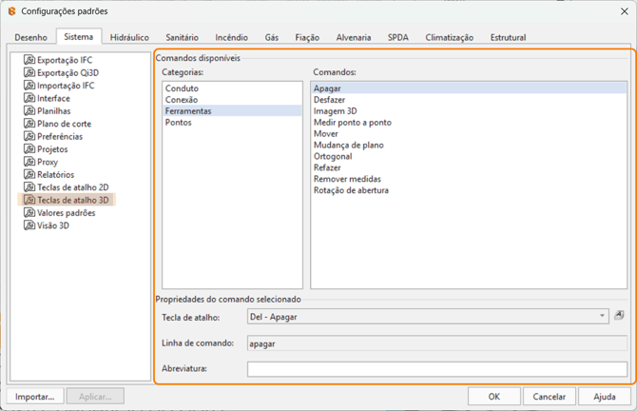This screenshot has height=411, width=637.
Task: Click the Aplicar... button
Action: pyautogui.click(x=95, y=397)
